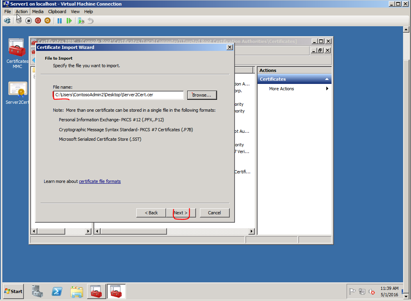Click inside the File name field
Screen dimensions: 411x301
pos(118,95)
